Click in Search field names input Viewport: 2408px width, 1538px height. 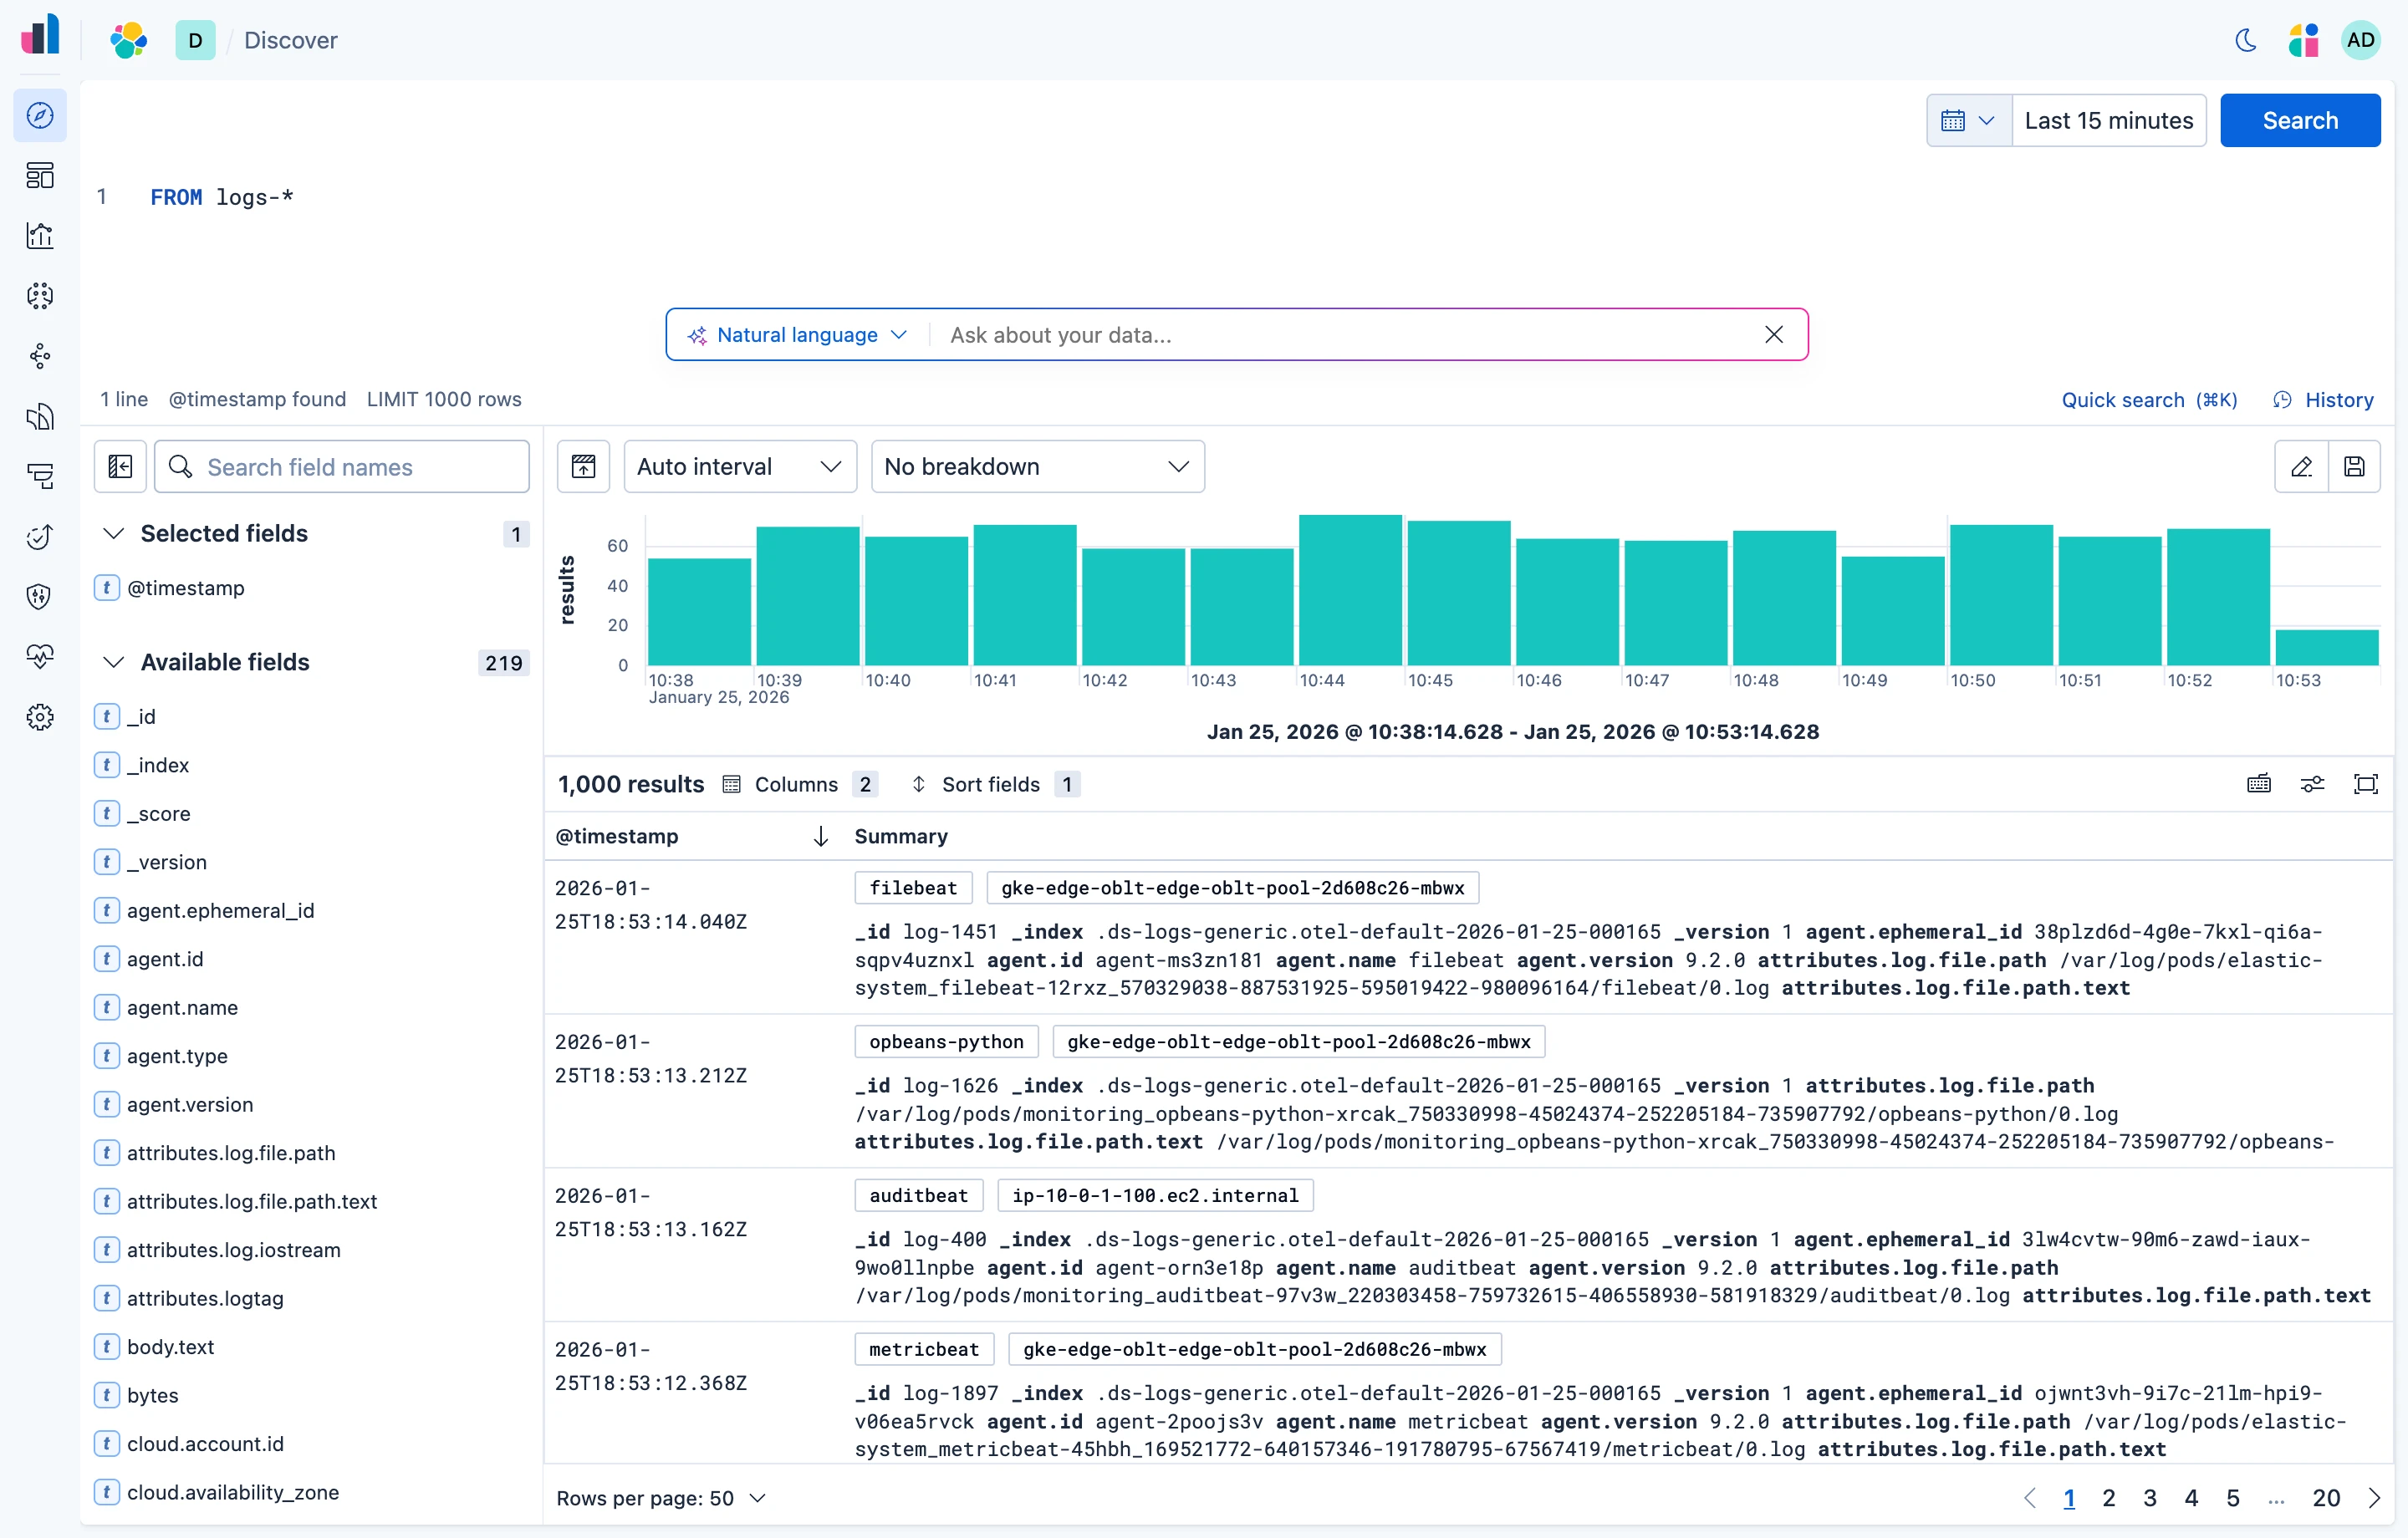tap(342, 467)
